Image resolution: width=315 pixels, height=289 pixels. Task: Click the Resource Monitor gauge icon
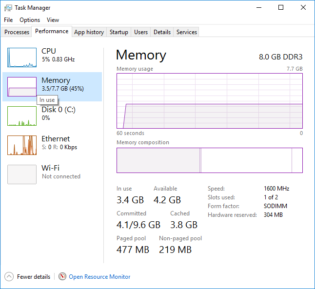pos(62,276)
